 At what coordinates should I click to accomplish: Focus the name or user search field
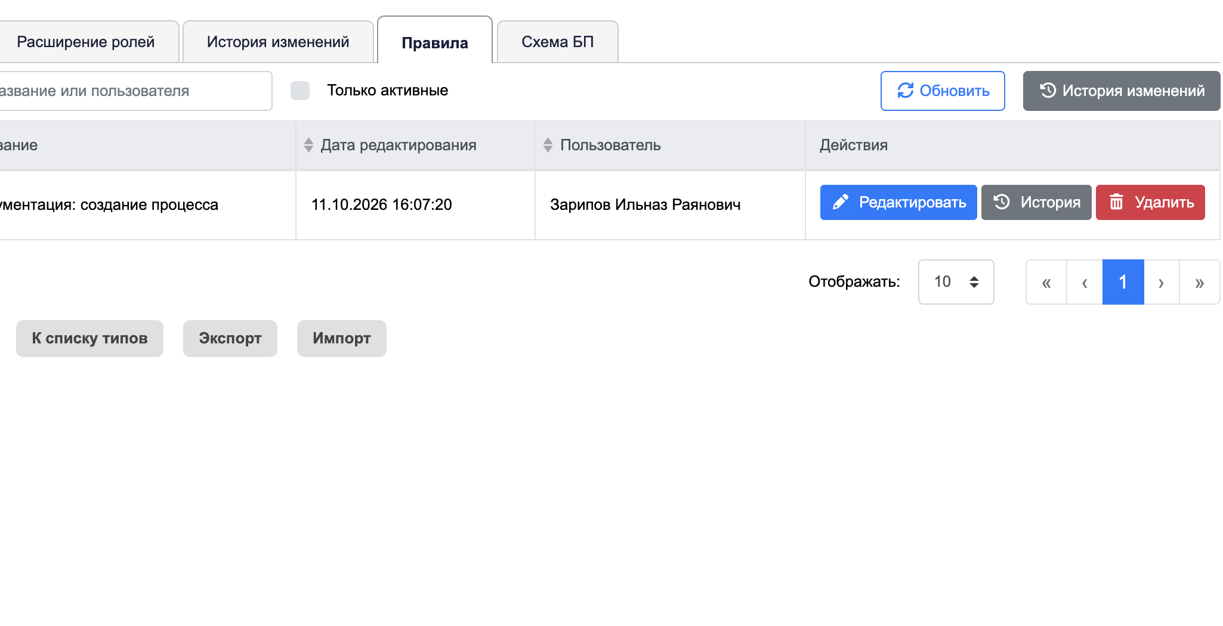(135, 91)
